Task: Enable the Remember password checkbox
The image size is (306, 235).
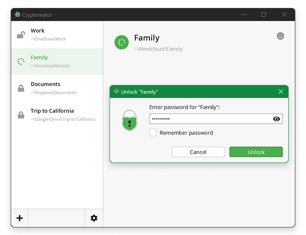Action: click(153, 133)
